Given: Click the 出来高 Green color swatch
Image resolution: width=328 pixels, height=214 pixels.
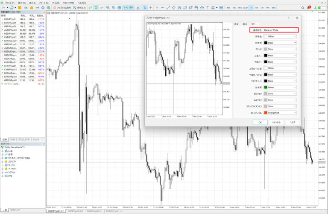Looking at the screenshot, I should [266, 88].
